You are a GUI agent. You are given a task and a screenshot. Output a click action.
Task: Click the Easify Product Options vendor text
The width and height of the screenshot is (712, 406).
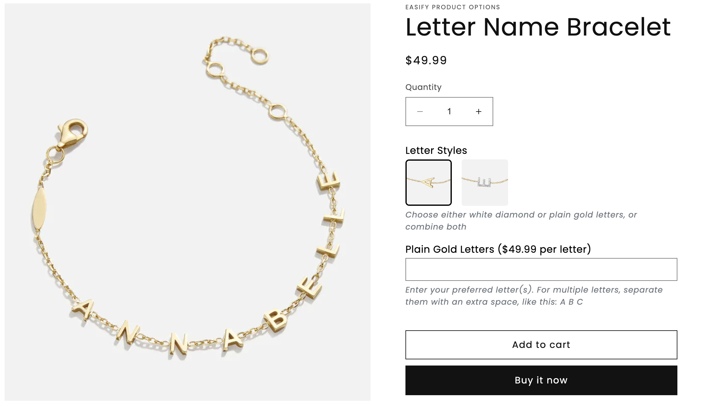point(452,7)
